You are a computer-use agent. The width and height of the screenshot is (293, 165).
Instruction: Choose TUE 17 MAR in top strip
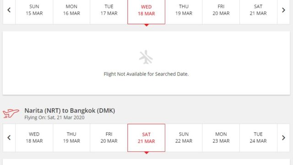109,10
